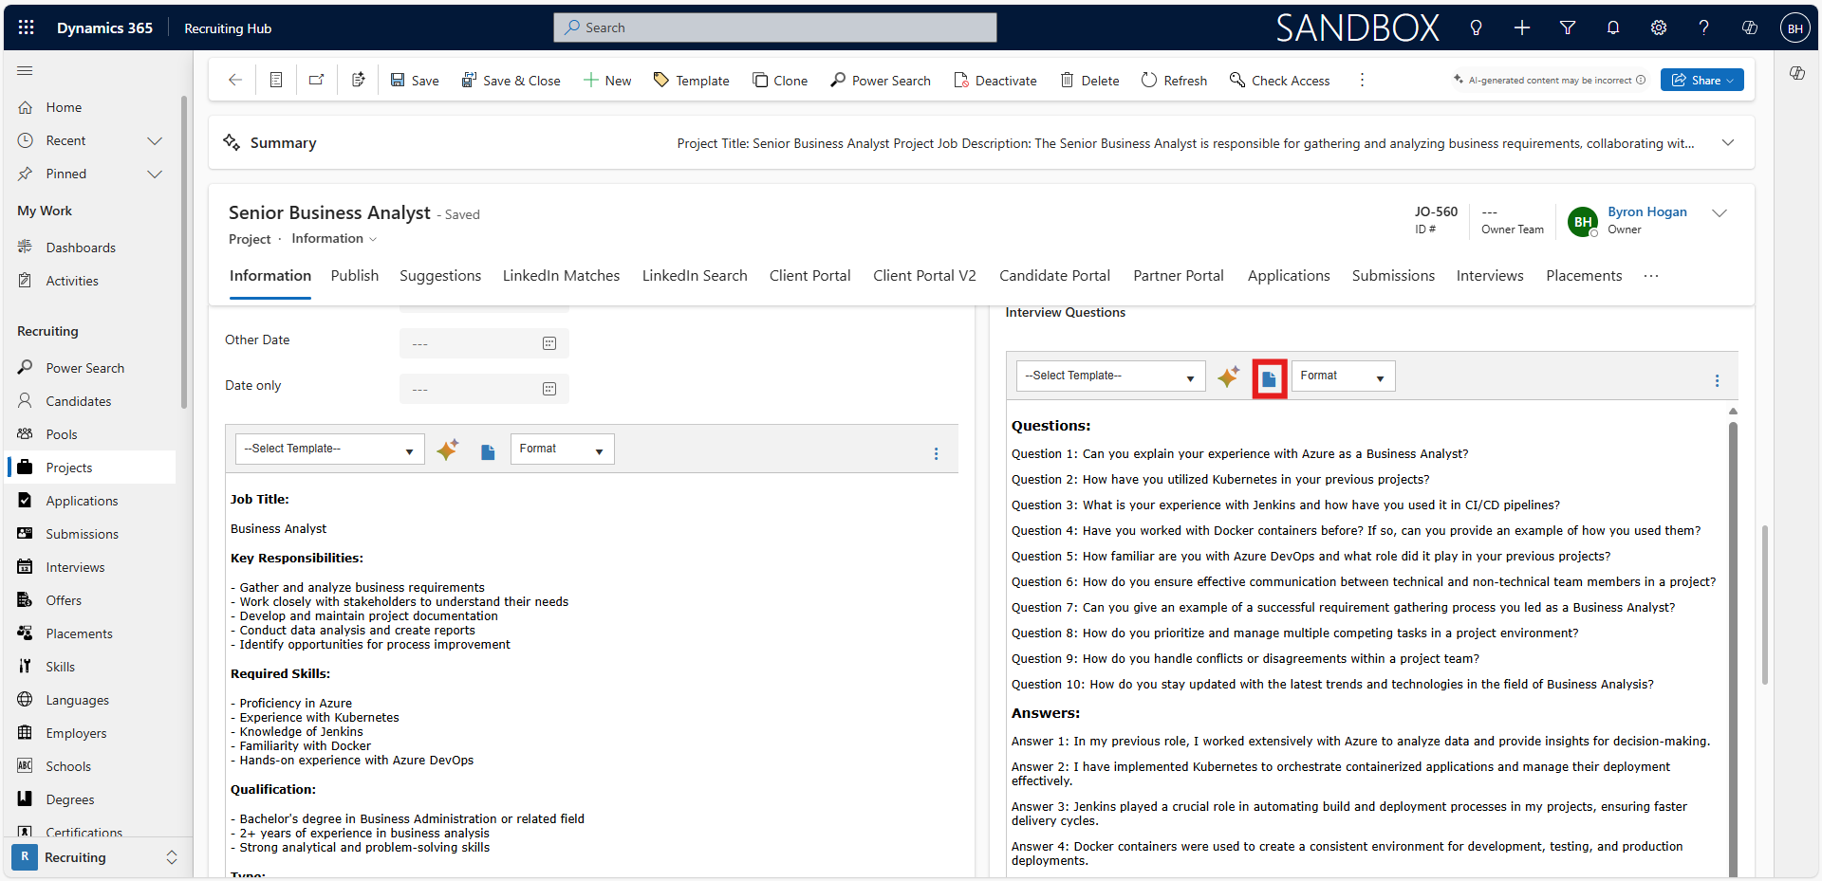Open the Information form selector dropdown
1822x881 pixels.
[334, 239]
